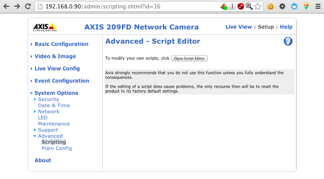Go forward with the browser forward arrow

click(x=17, y=7)
